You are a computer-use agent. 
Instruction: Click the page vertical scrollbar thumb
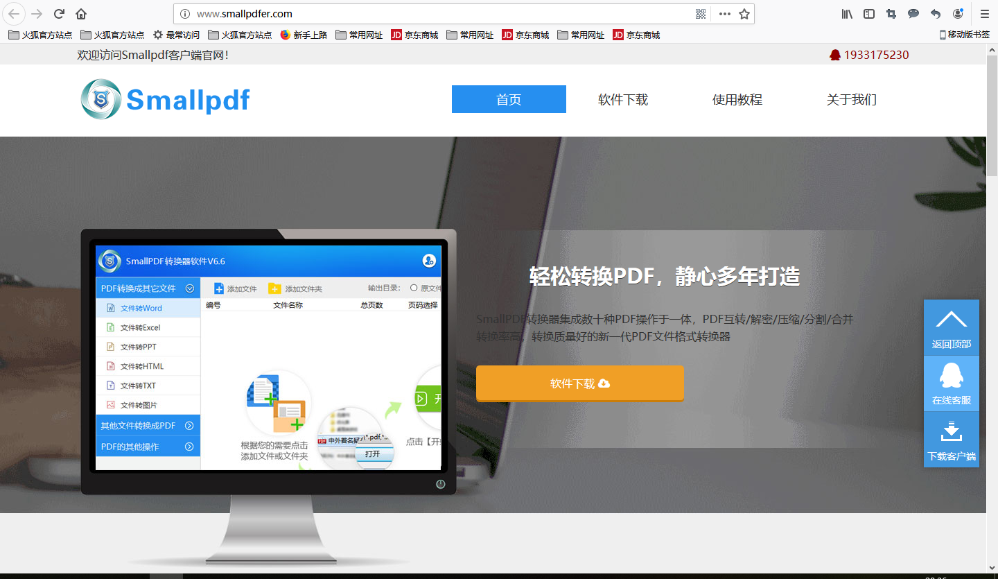pos(992,114)
